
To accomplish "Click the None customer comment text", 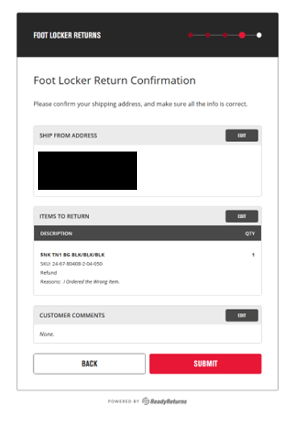I will (47, 334).
